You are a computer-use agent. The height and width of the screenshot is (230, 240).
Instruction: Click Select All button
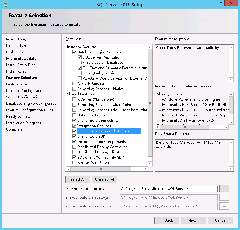(78, 179)
